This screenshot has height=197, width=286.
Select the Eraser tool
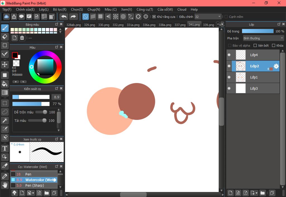5,37
